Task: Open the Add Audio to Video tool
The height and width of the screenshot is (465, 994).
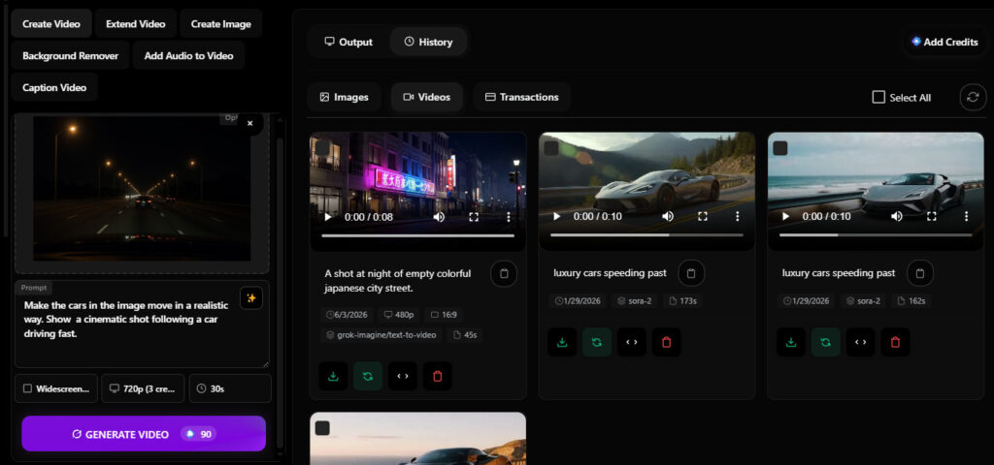Action: pyautogui.click(x=189, y=55)
